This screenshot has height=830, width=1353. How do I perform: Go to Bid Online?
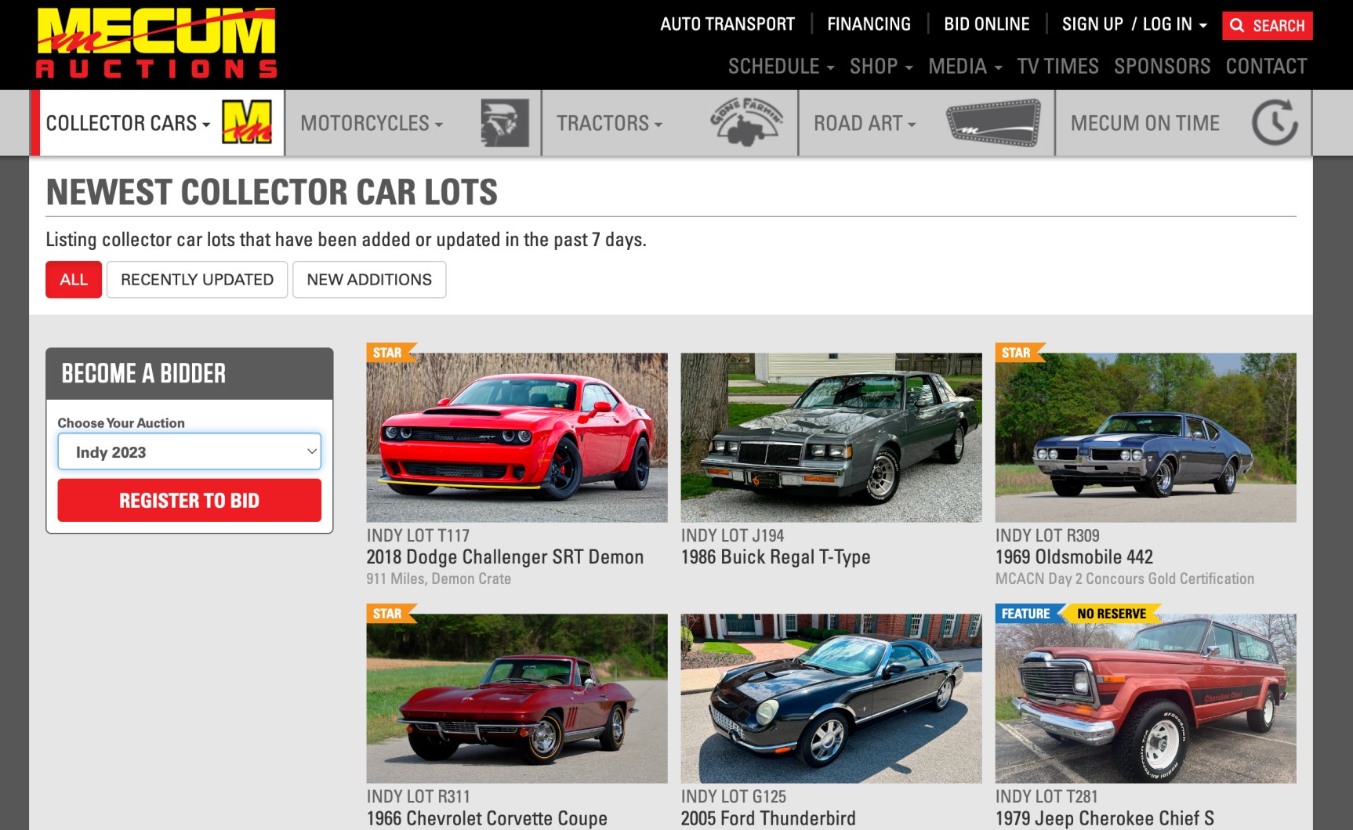coord(986,24)
